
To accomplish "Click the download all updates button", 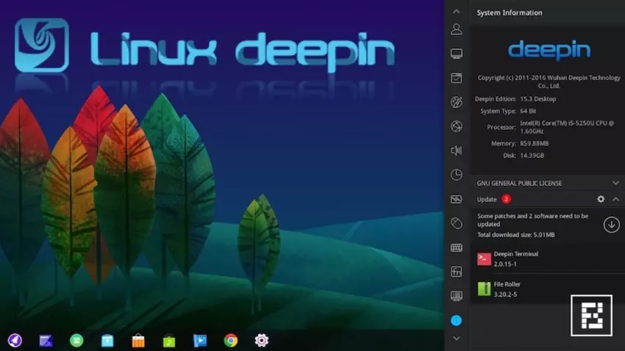I will pyautogui.click(x=611, y=225).
